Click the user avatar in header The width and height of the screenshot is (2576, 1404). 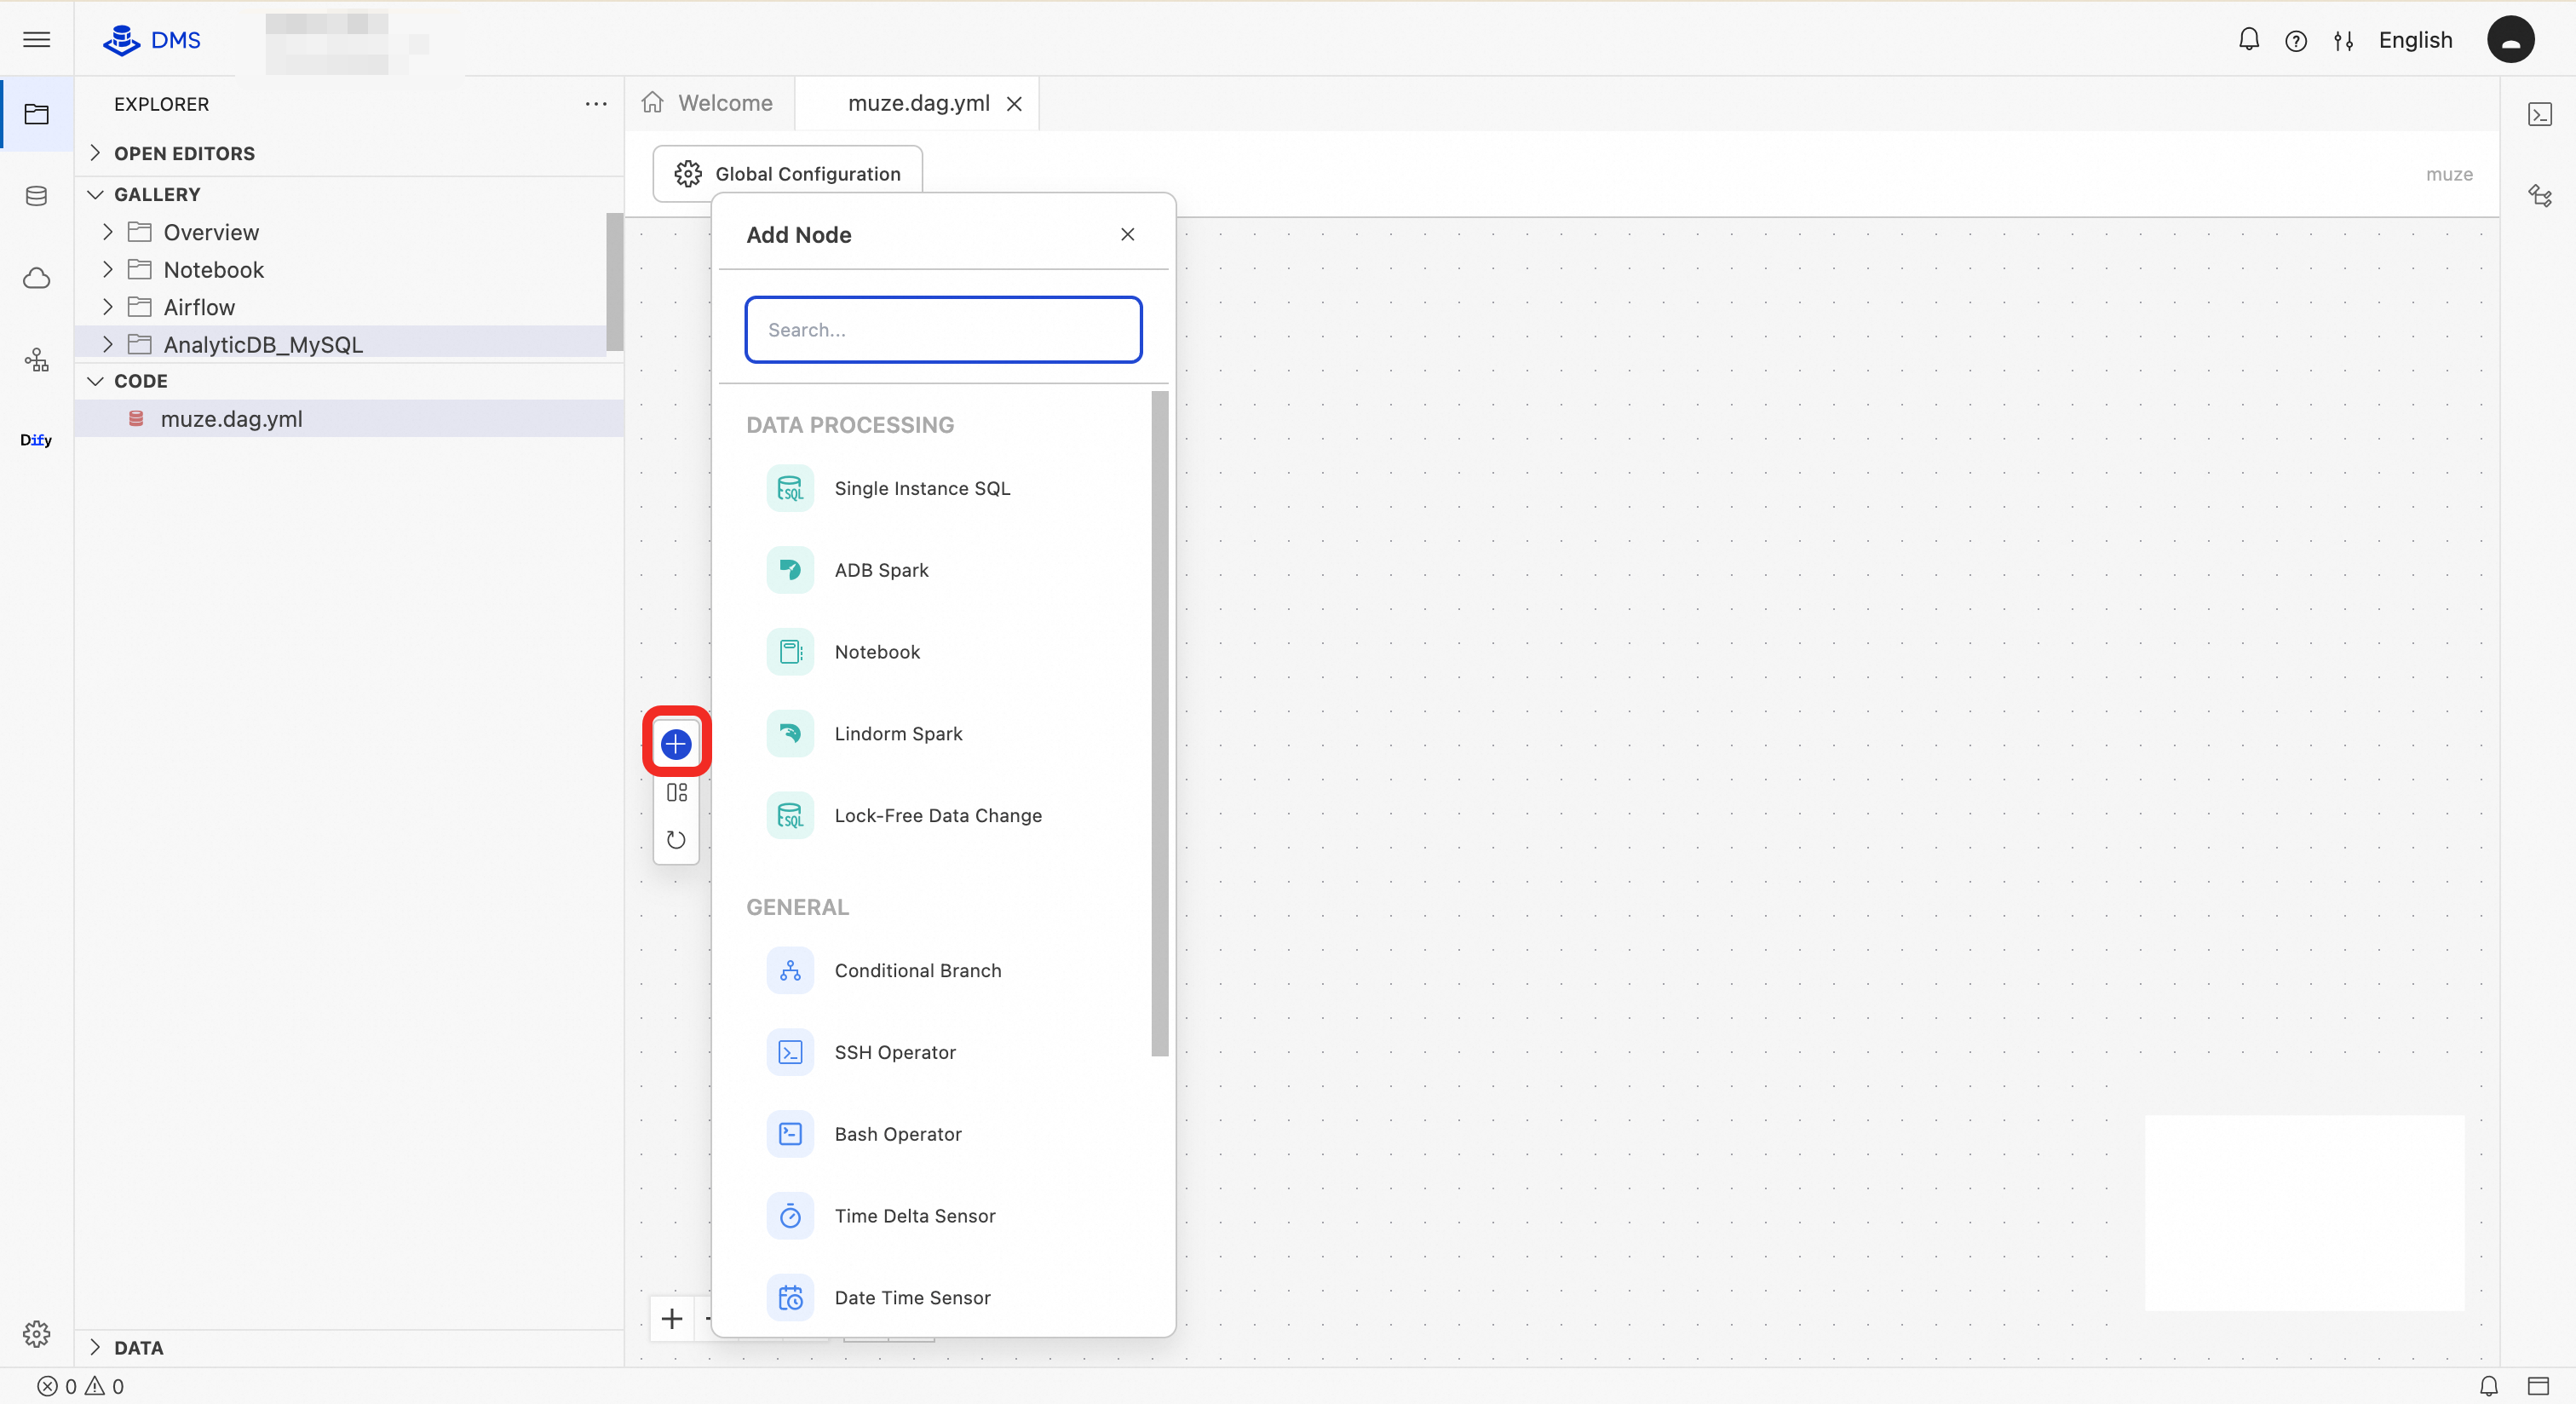2510,40
